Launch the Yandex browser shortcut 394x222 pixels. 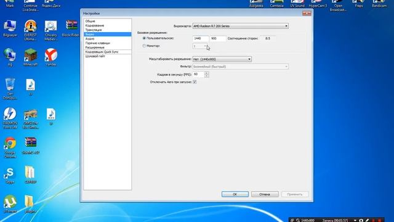click(51, 57)
